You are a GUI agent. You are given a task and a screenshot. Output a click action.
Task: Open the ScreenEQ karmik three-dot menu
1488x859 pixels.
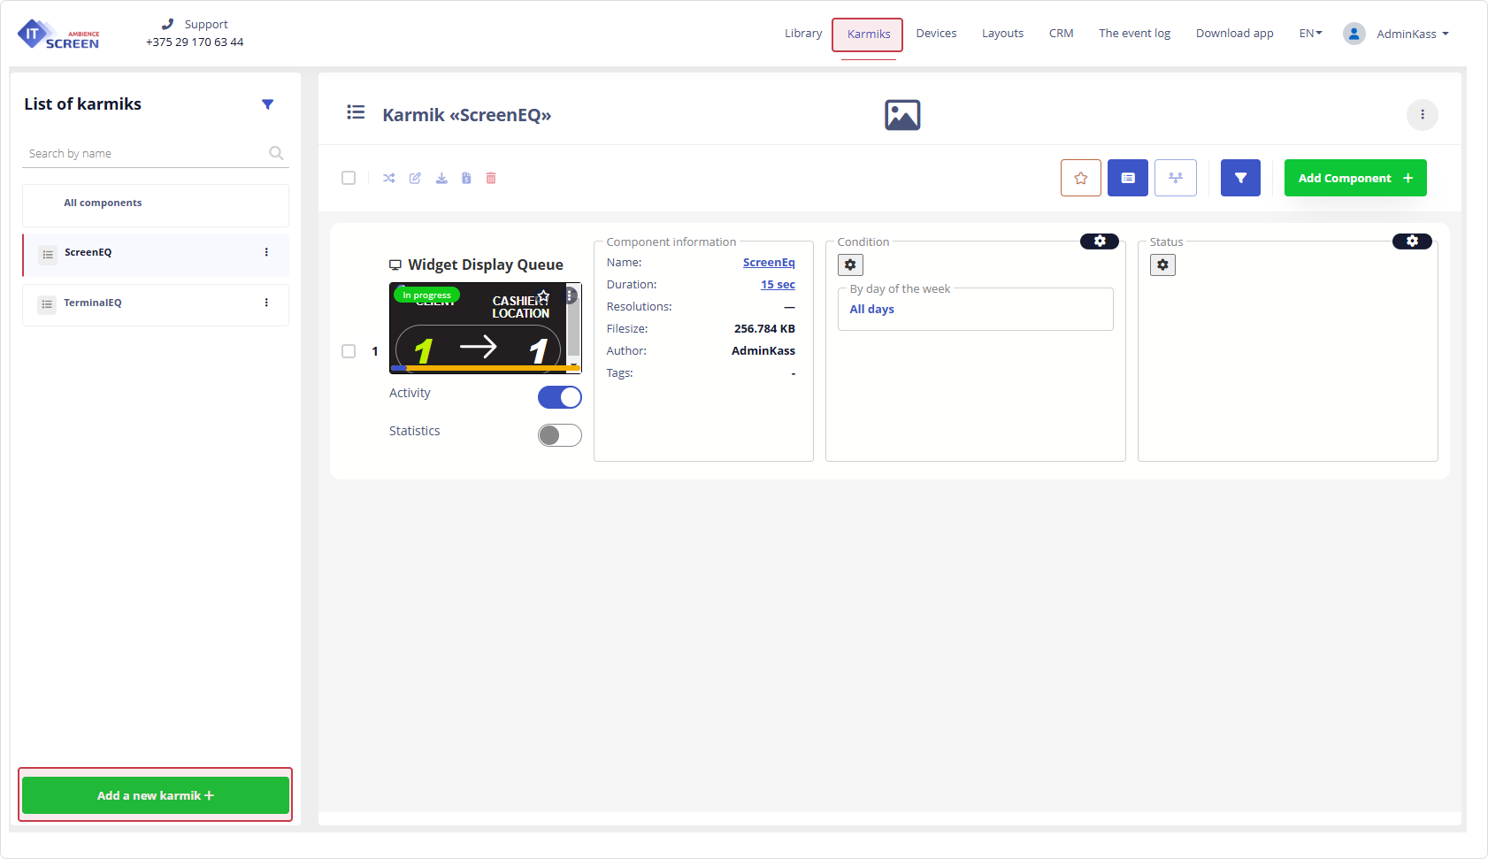pyautogui.click(x=266, y=252)
